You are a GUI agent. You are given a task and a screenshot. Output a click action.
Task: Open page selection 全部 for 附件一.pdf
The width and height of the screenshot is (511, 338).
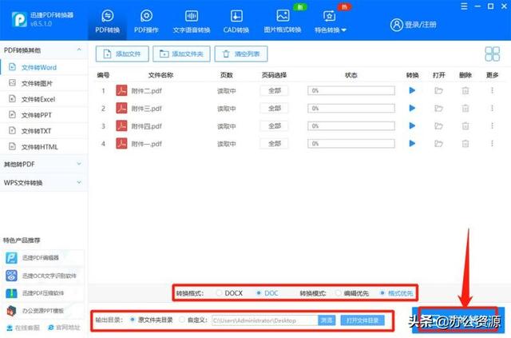pyautogui.click(x=274, y=143)
